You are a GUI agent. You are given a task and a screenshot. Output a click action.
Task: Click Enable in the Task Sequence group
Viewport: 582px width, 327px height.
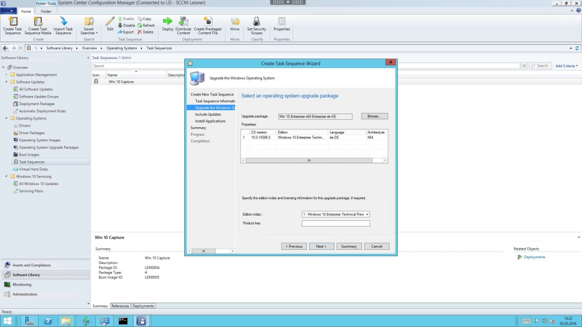[126, 19]
